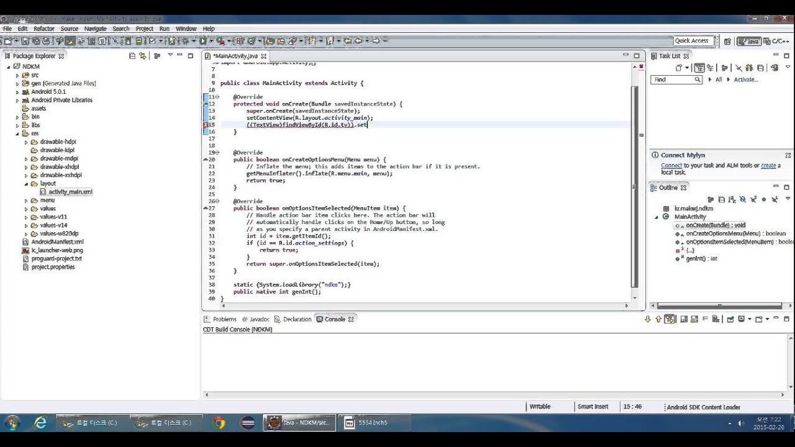
Task: Toggle Sort alphabetically in Outline toolbar
Action: [732, 199]
